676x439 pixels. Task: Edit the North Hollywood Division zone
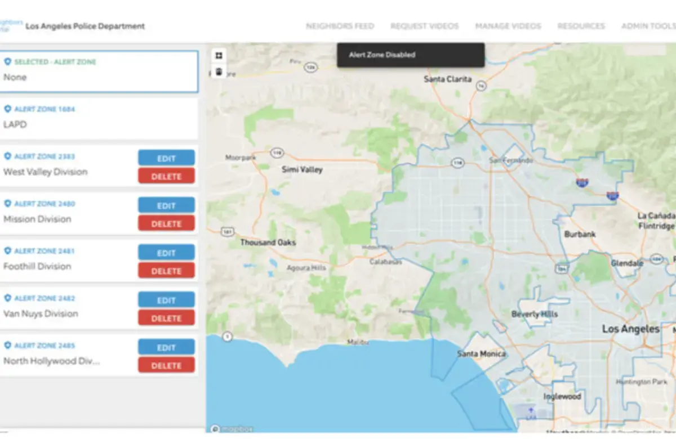pos(166,347)
